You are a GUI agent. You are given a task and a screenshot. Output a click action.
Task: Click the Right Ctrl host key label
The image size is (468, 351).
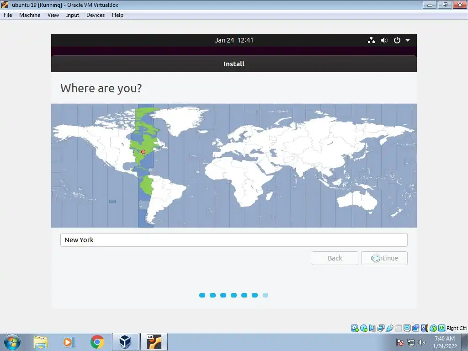pyautogui.click(x=457, y=328)
